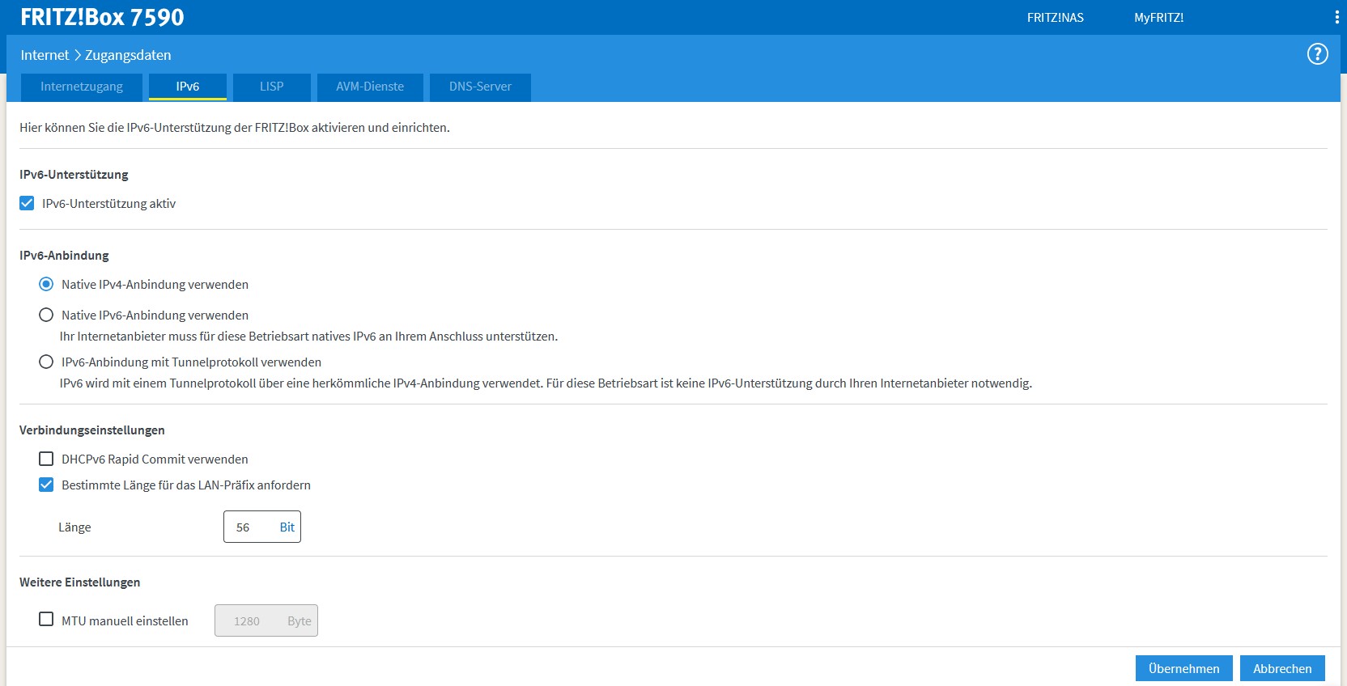The width and height of the screenshot is (1347, 686).
Task: Switch to the Internetzugang tab
Action: (x=82, y=87)
